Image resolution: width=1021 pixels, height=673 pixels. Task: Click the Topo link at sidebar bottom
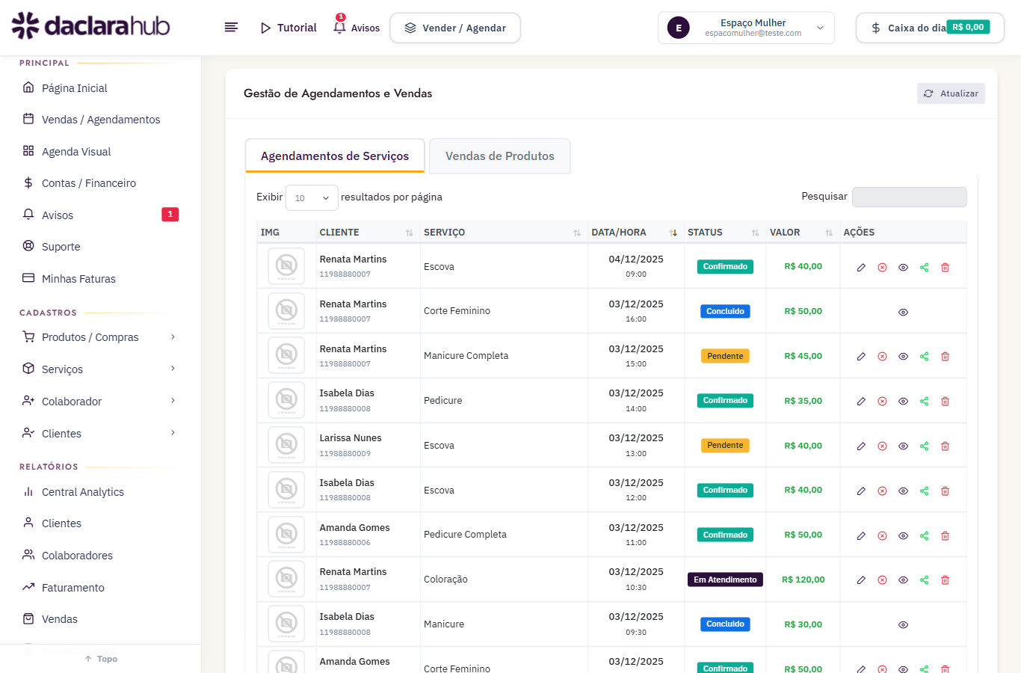pos(101,659)
